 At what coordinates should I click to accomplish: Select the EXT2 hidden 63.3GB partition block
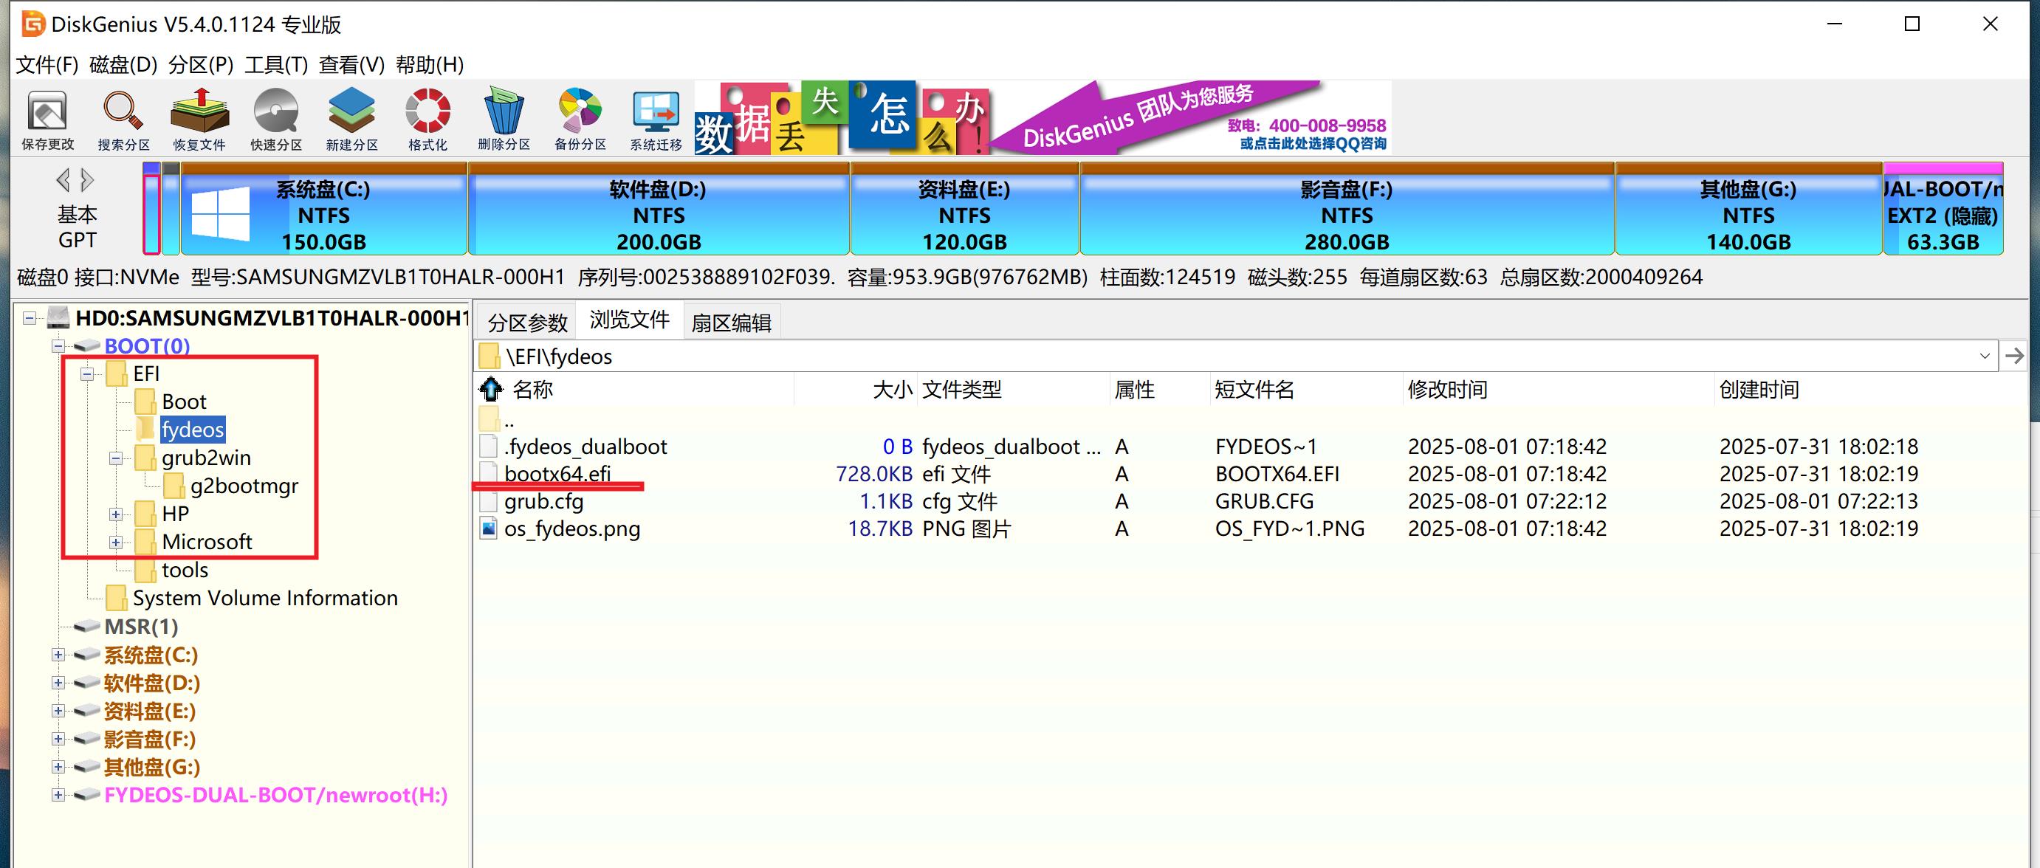point(1943,208)
